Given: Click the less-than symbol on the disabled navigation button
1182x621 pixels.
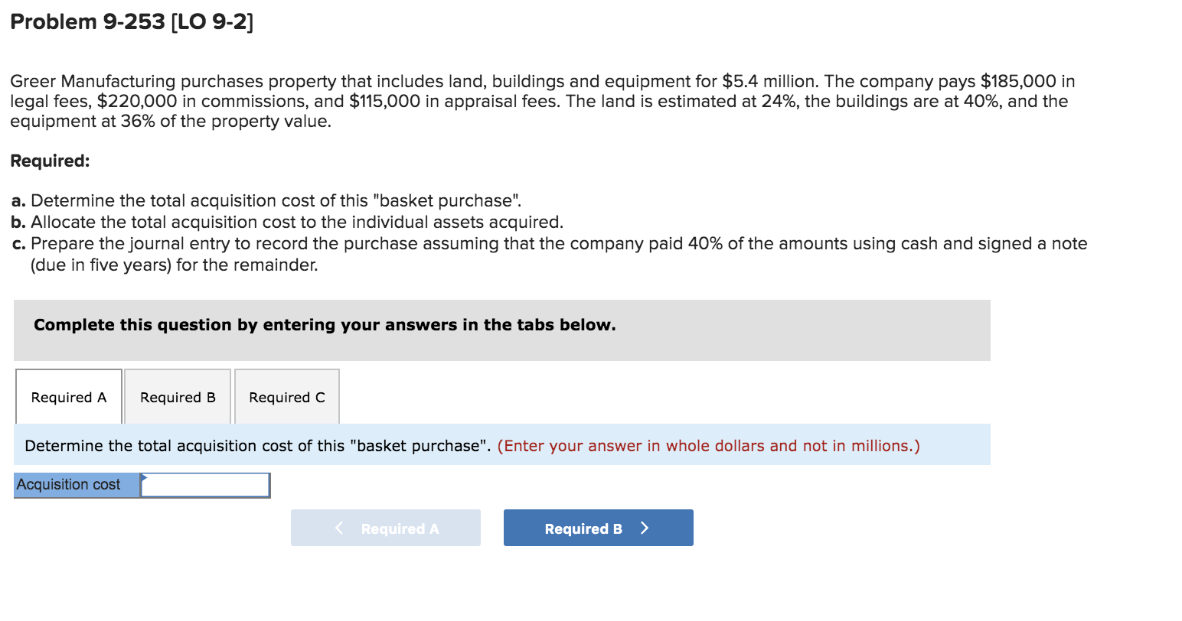Looking at the screenshot, I should coord(339,528).
